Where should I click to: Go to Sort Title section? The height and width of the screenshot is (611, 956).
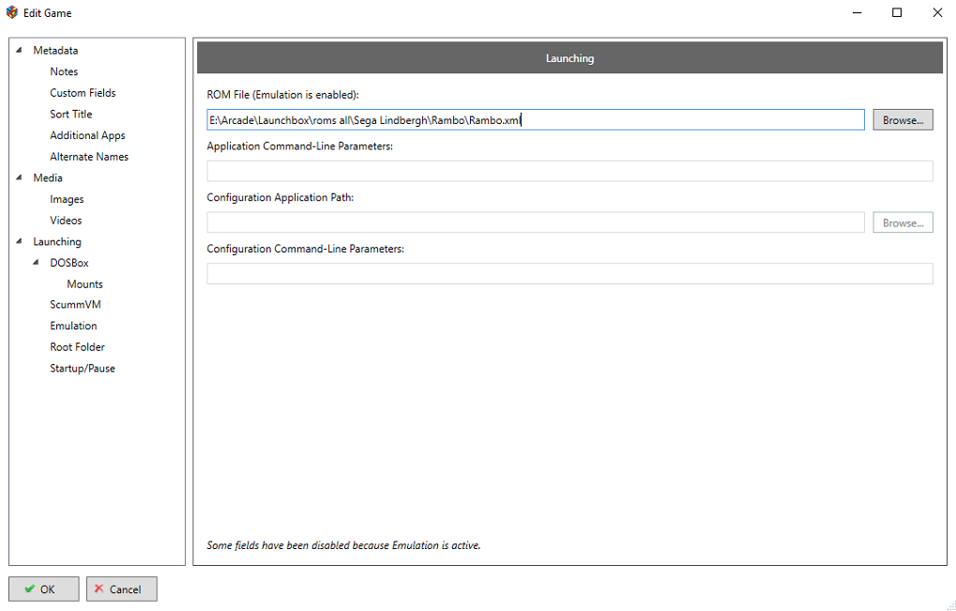pos(70,115)
